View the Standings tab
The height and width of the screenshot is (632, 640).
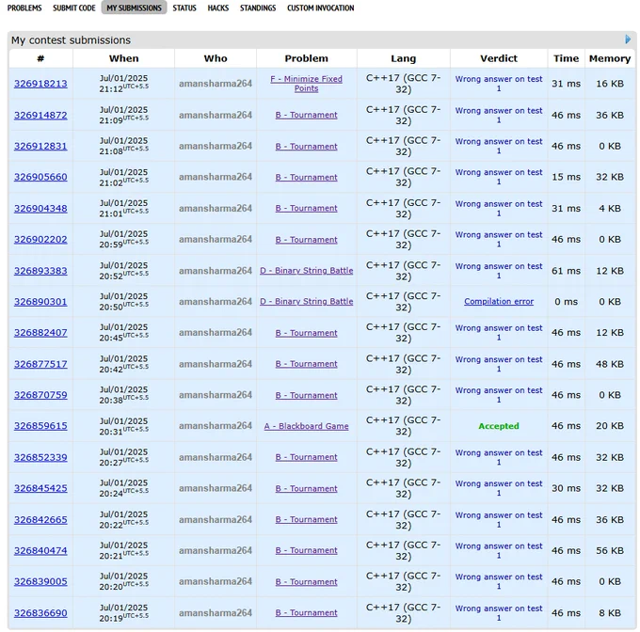(x=258, y=8)
